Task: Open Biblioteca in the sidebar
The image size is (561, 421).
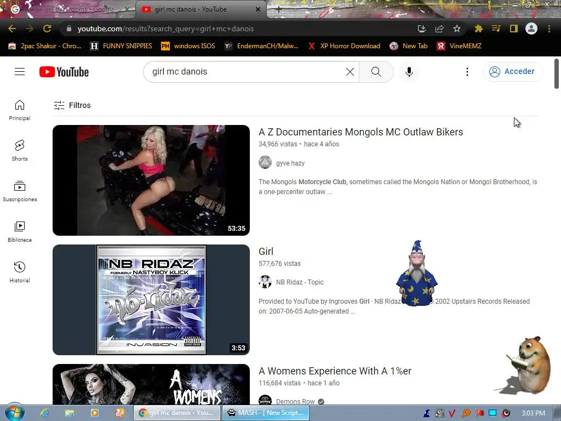Action: pos(20,232)
